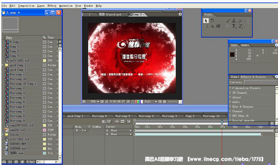The image size is (278, 165).
Task: Toggle the transparency grid icon
Action: 164,102
